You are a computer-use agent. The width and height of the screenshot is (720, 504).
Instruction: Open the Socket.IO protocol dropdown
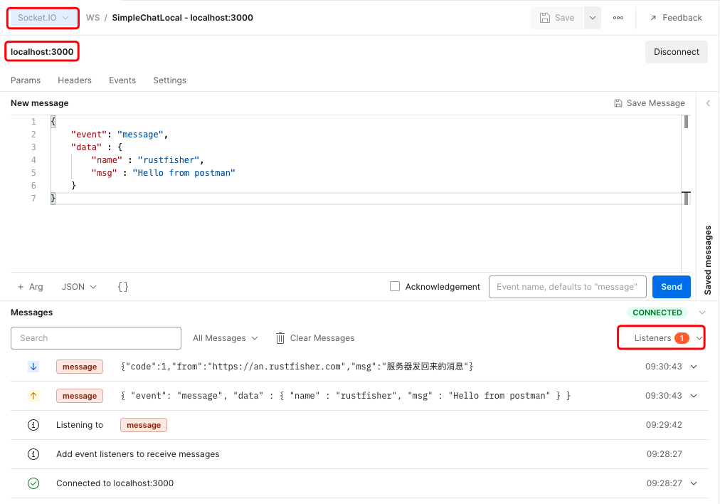coord(43,18)
